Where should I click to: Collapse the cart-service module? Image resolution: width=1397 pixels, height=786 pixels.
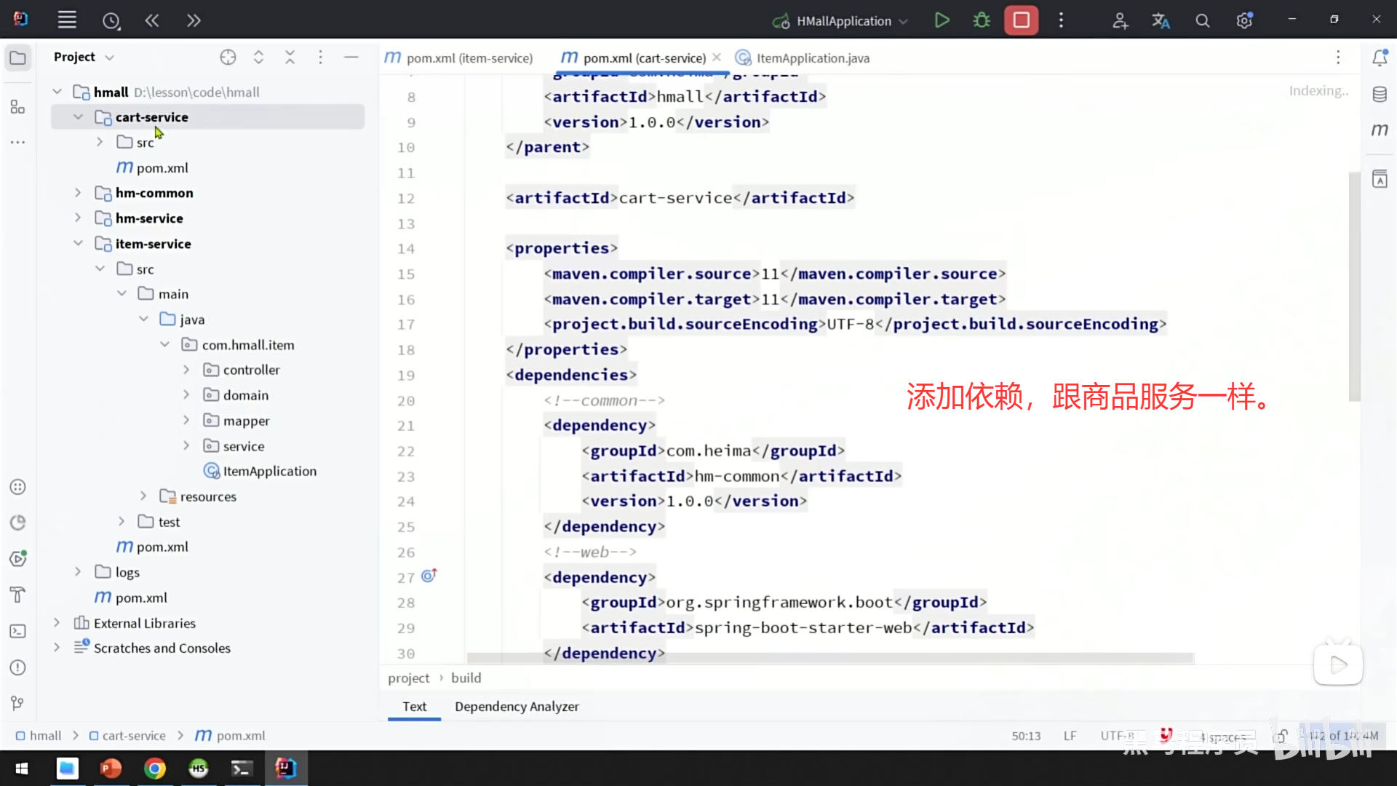coord(78,117)
